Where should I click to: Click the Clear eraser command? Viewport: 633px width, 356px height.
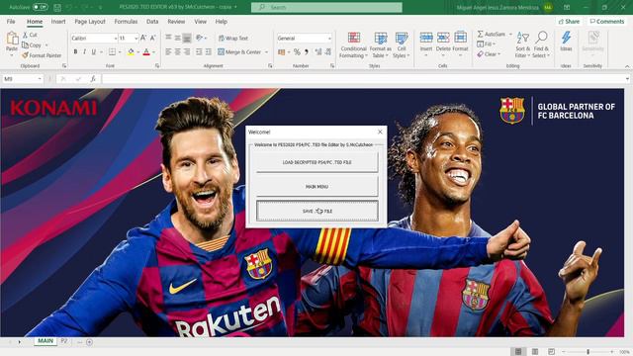tap(489, 54)
